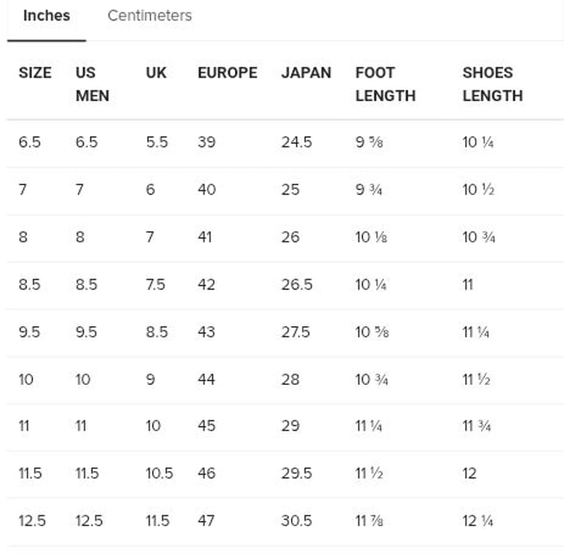564x554 pixels.
Task: Click the UK size 5.5 cell
Action: click(156, 142)
